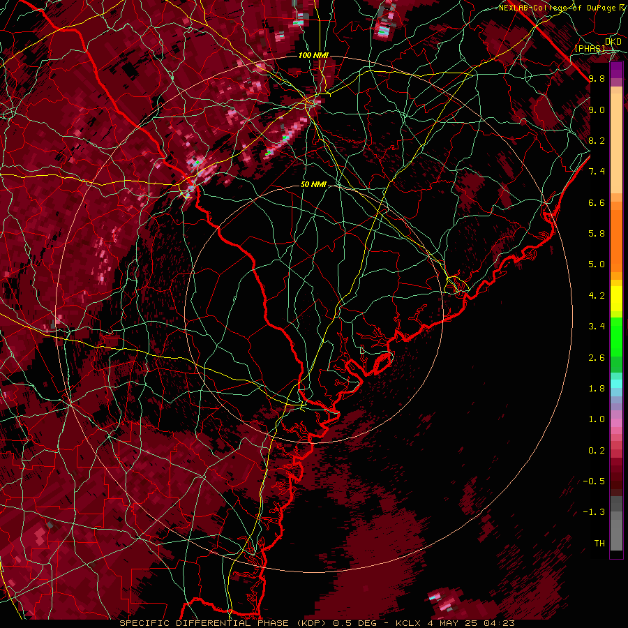This screenshot has width=628, height=628.
Task: Click the -0.5 scale label
Action: (594, 481)
